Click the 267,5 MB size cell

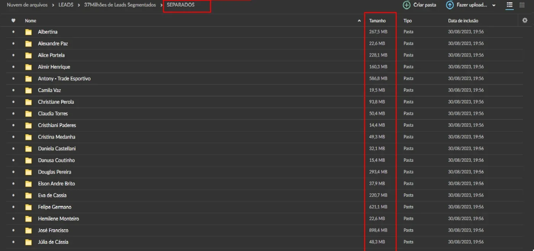pyautogui.click(x=378, y=32)
